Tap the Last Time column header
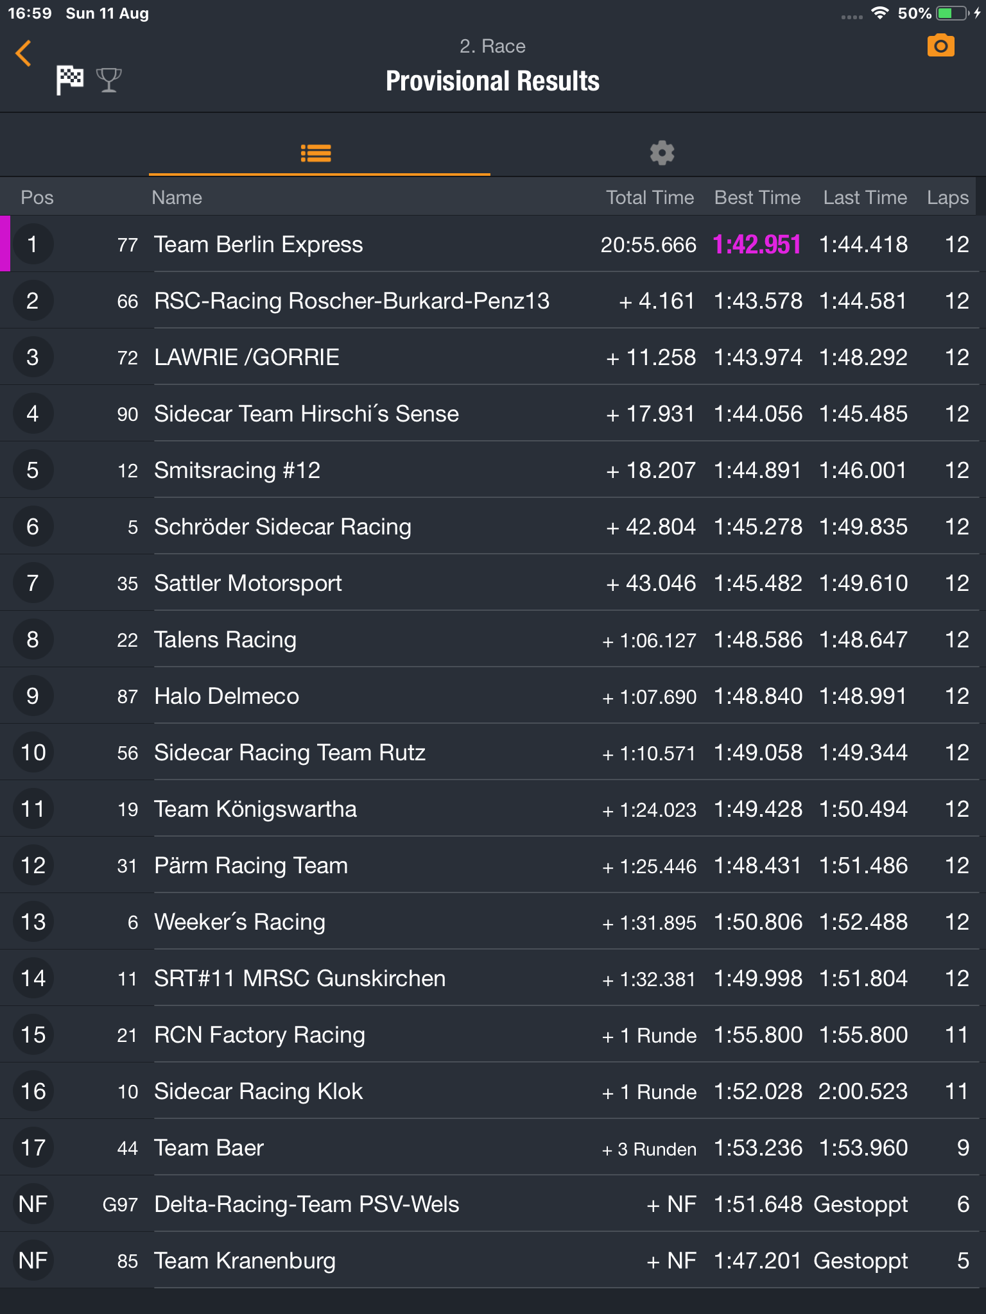The image size is (986, 1314). (x=865, y=198)
